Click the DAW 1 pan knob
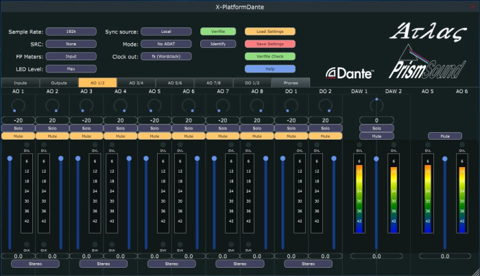The height and width of the screenshot is (276, 480). coord(376,104)
